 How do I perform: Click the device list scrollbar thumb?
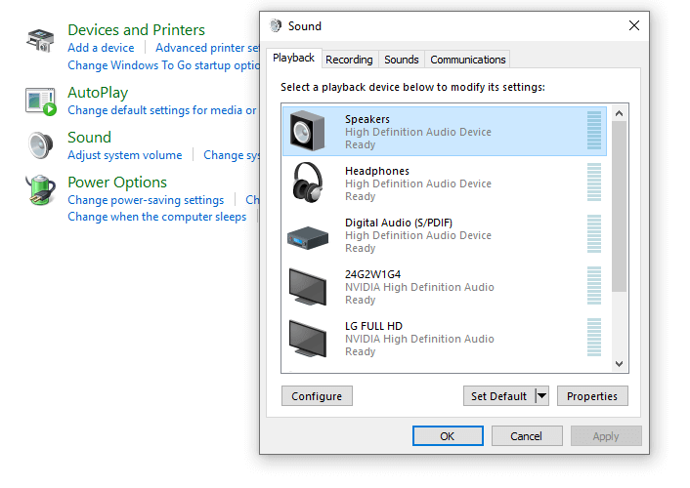click(x=620, y=206)
